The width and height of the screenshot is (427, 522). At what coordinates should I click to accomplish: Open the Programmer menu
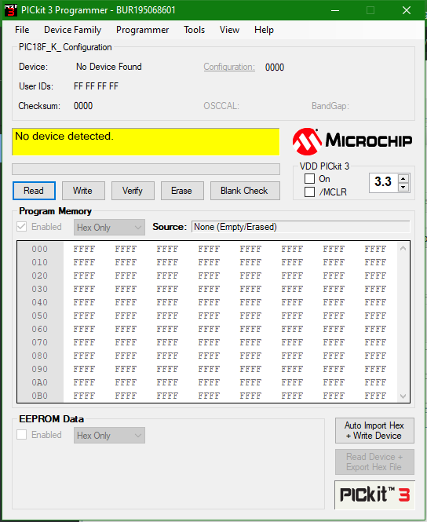click(x=142, y=30)
